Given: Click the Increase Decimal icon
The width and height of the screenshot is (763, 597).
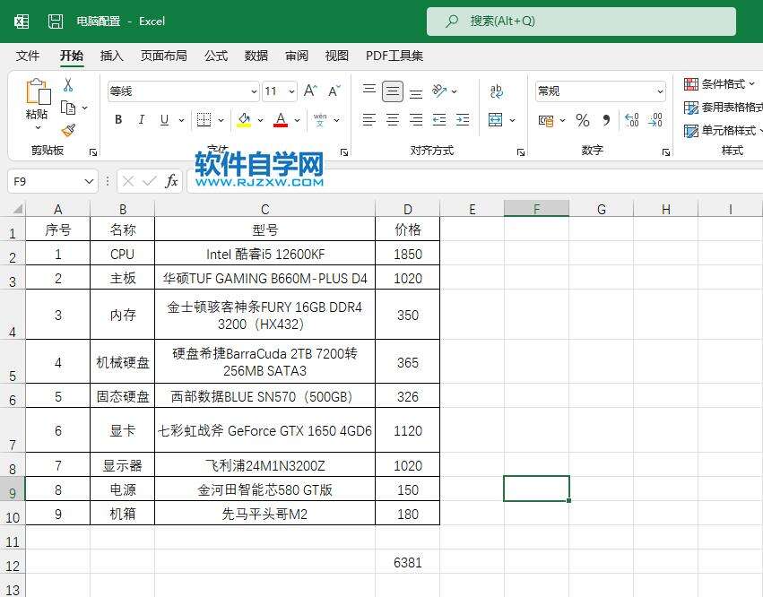Looking at the screenshot, I should click(x=633, y=119).
